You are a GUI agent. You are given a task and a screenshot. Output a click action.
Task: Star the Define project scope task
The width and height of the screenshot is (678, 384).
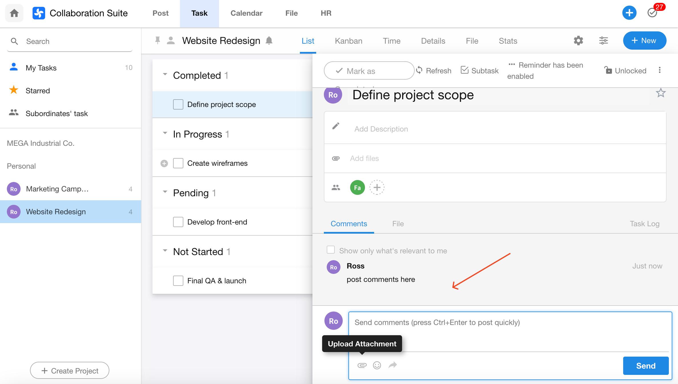pos(660,93)
